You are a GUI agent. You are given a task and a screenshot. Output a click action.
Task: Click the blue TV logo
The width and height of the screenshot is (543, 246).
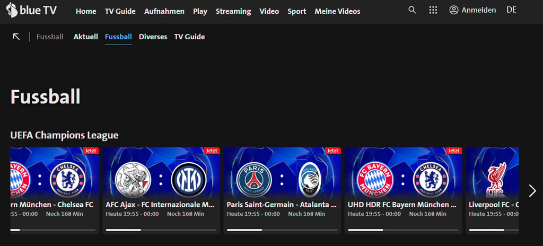tap(31, 11)
